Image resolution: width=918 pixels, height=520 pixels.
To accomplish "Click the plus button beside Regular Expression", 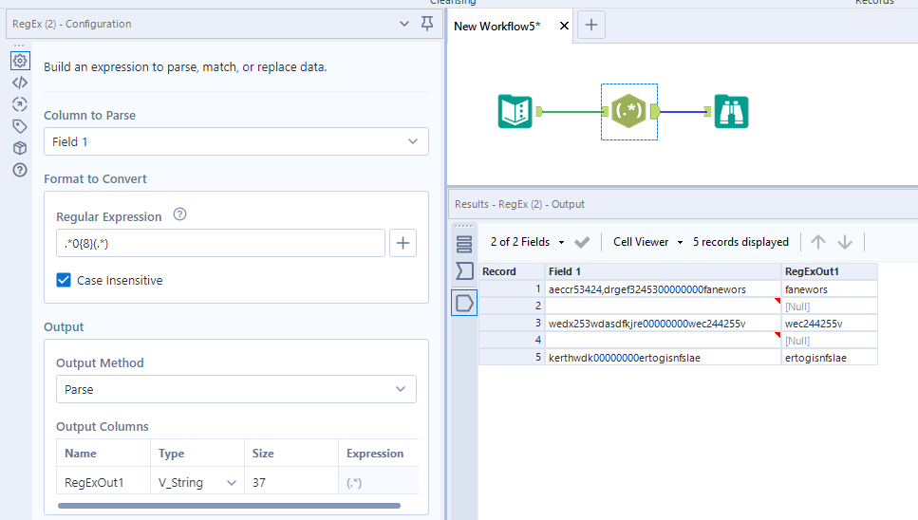I will coord(403,243).
